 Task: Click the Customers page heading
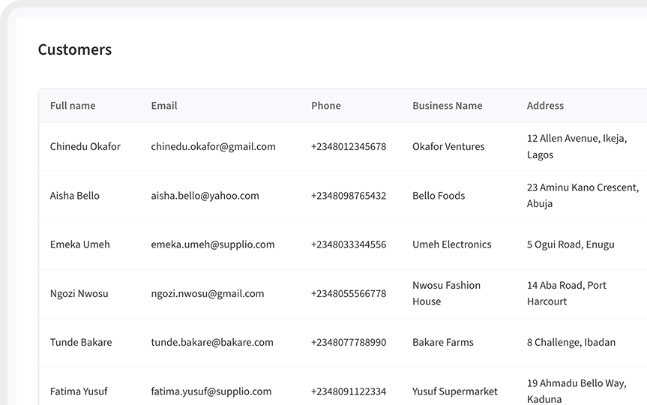click(75, 50)
